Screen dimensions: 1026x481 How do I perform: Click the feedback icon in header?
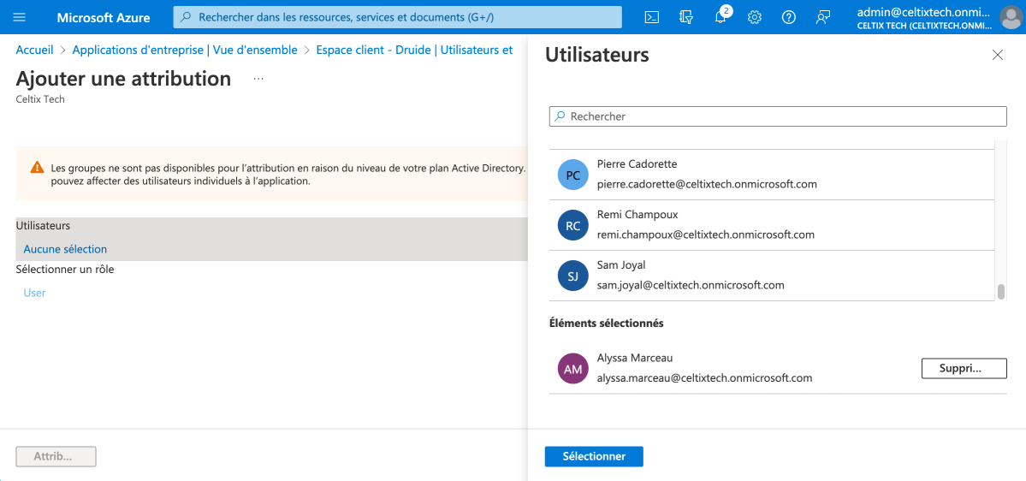(823, 17)
